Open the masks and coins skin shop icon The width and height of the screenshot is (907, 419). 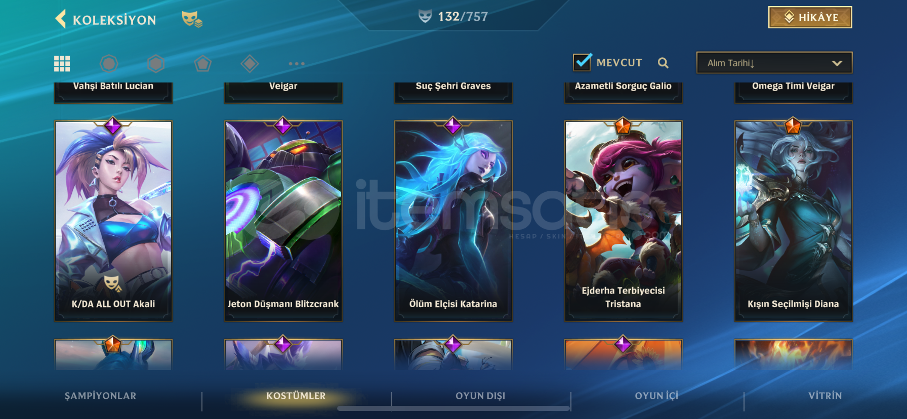click(192, 19)
